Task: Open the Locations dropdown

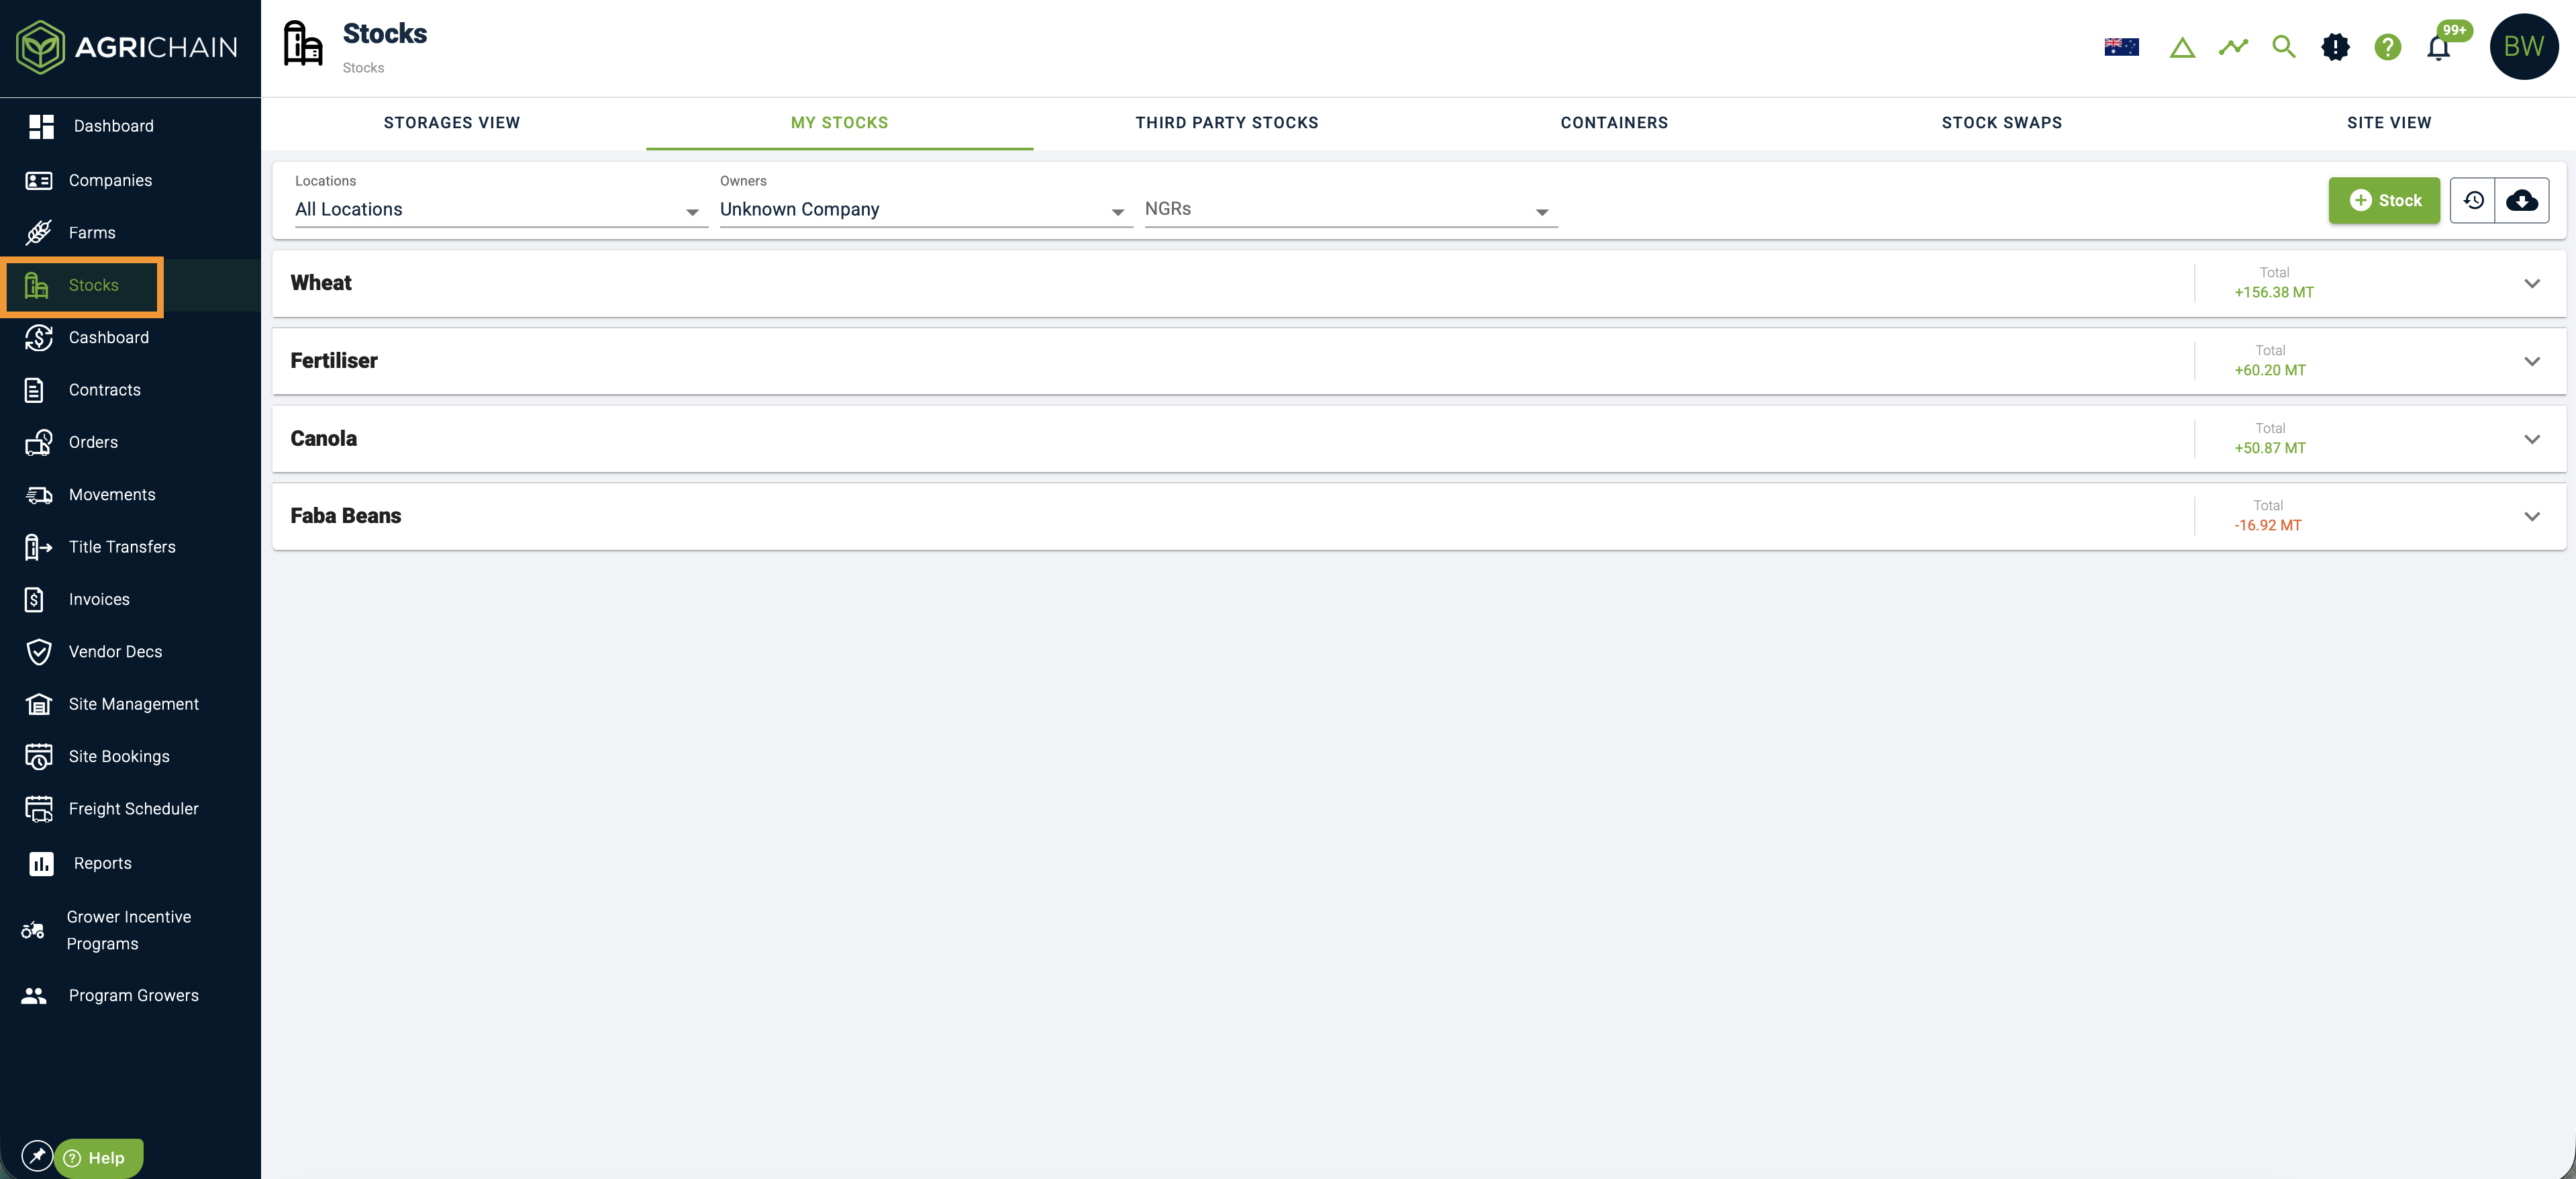Action: 500,210
